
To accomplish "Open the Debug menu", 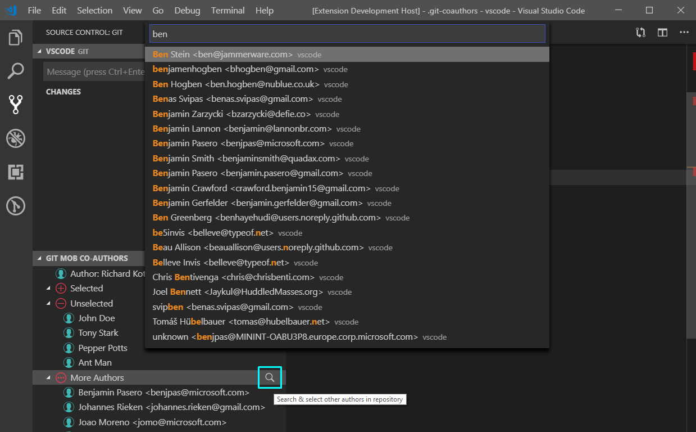I will pyautogui.click(x=186, y=10).
